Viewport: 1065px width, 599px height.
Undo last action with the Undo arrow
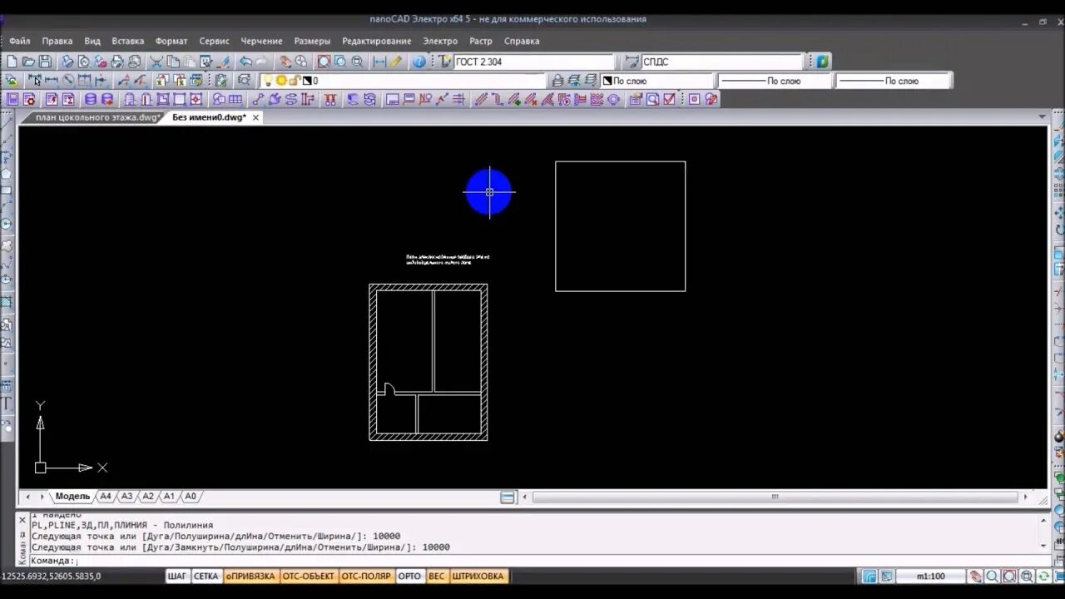245,62
